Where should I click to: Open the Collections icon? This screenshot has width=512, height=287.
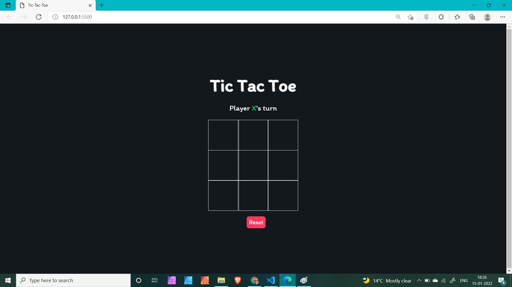pyautogui.click(x=472, y=17)
